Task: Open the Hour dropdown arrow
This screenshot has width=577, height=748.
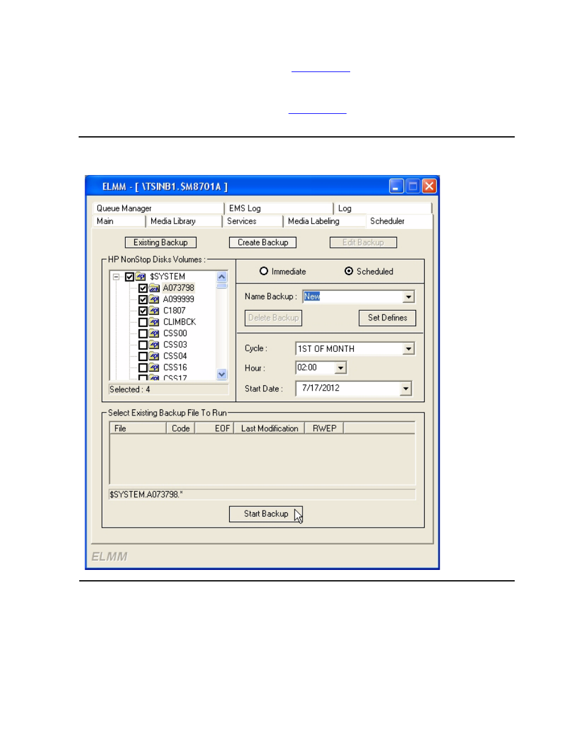Action: point(341,368)
